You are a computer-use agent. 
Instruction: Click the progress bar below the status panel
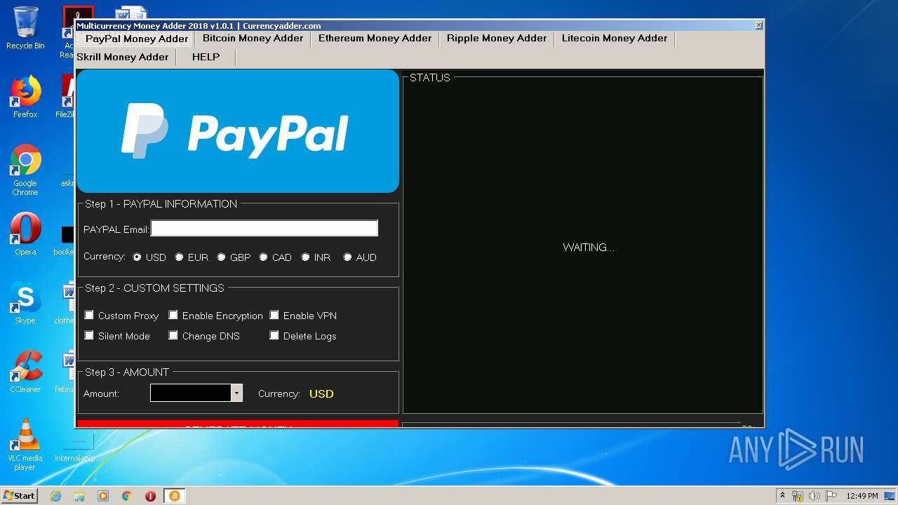pos(572,424)
